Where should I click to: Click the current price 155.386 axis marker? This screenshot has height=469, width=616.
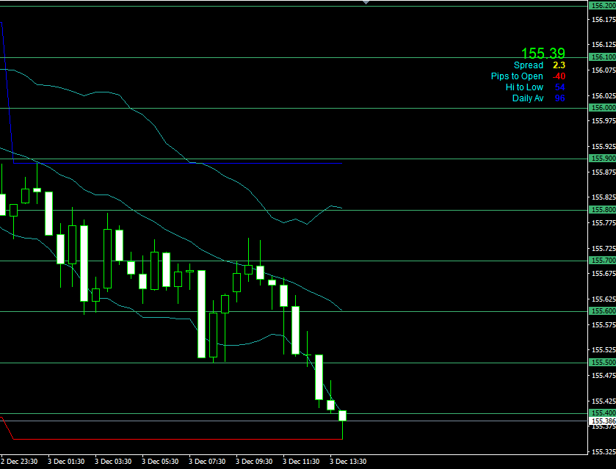602,421
